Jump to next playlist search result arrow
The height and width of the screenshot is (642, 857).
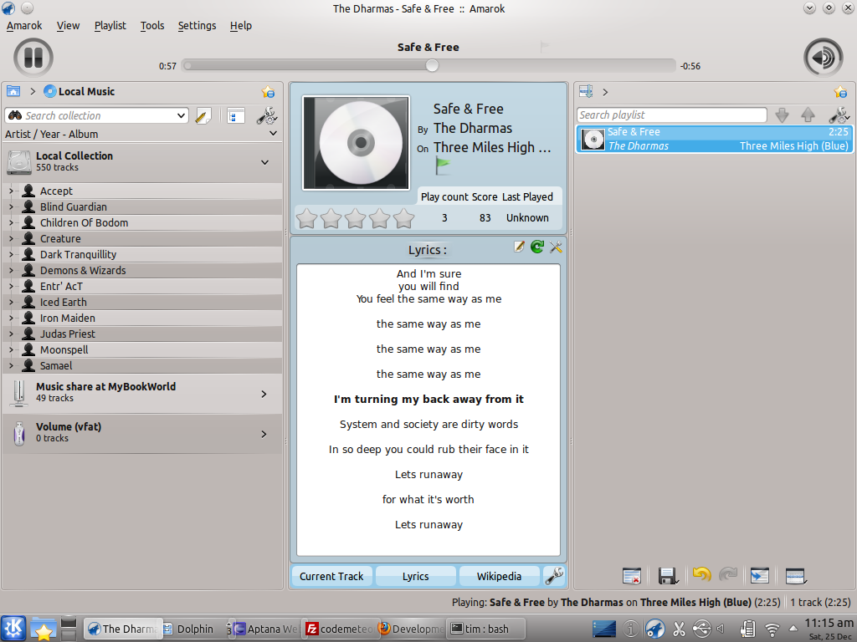tap(783, 115)
